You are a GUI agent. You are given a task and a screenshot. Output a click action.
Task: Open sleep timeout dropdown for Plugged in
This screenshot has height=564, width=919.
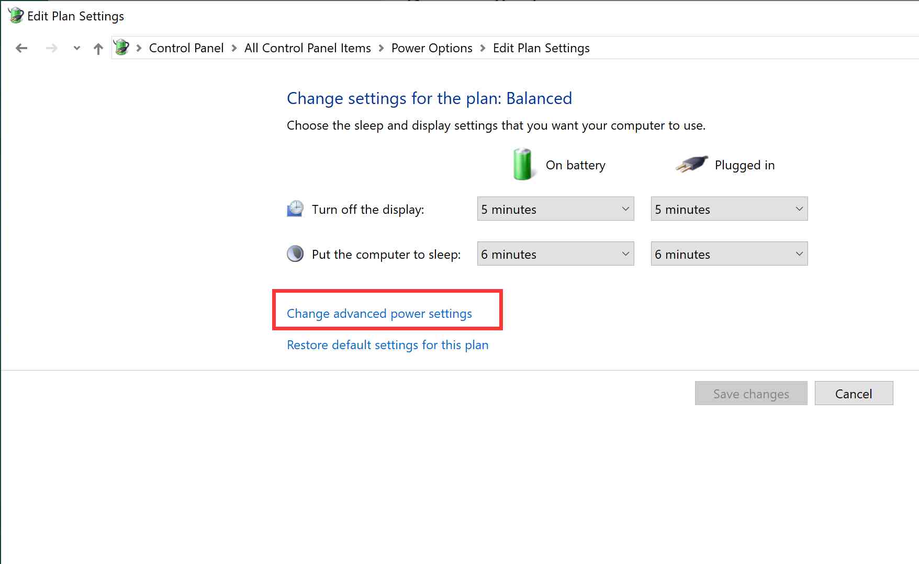(730, 254)
